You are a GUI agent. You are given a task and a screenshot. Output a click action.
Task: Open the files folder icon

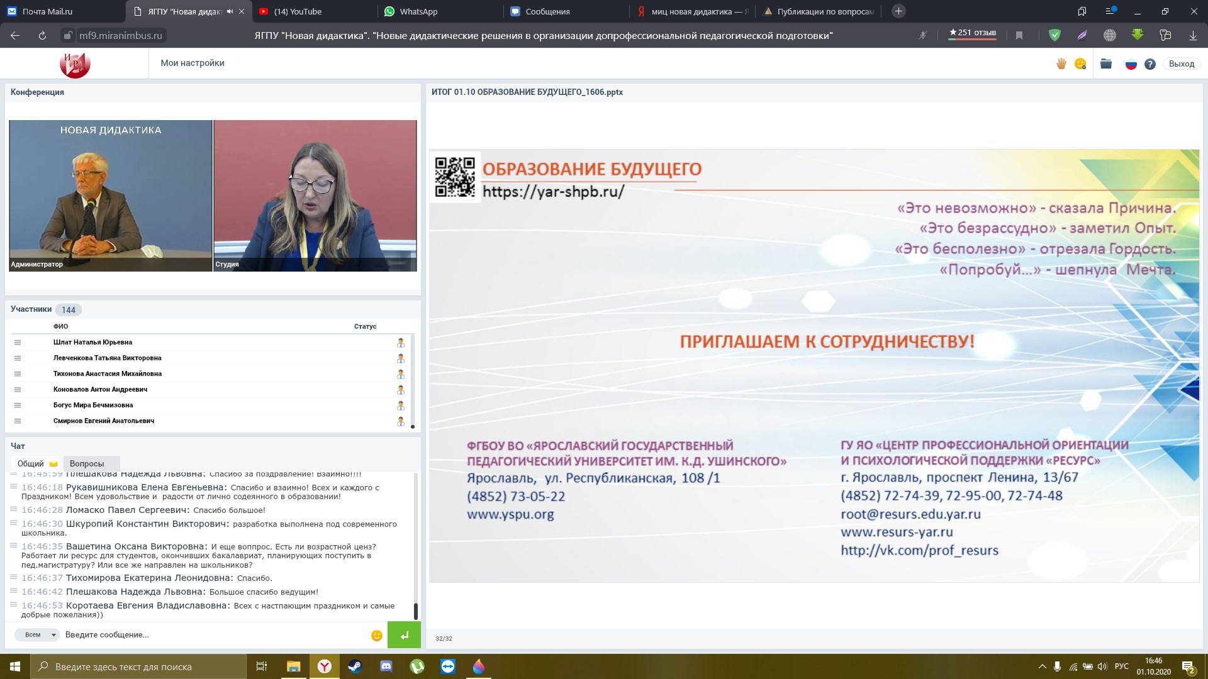(x=1106, y=63)
